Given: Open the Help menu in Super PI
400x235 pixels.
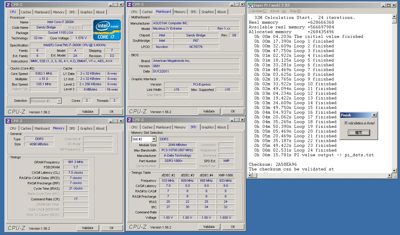Looking at the screenshot, I should [295, 11].
